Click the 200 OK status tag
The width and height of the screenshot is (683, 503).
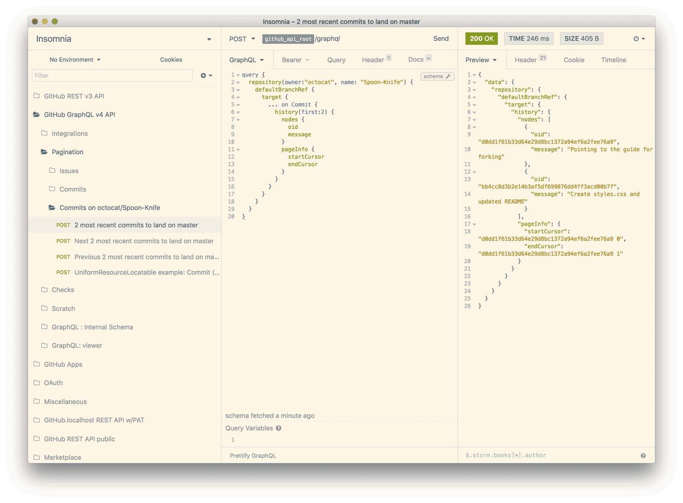482,39
